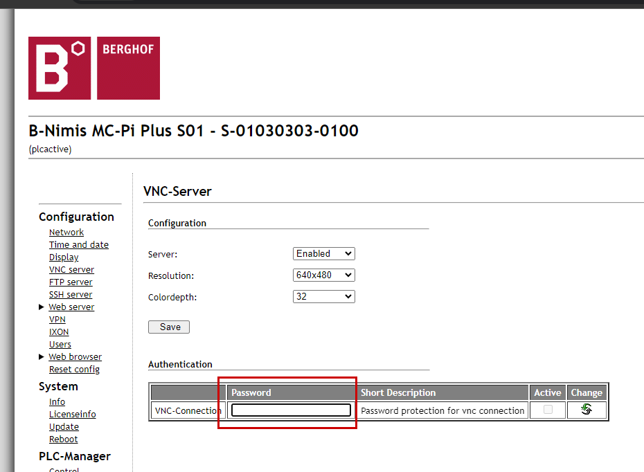Open the Server Enabled dropdown

coord(323,254)
